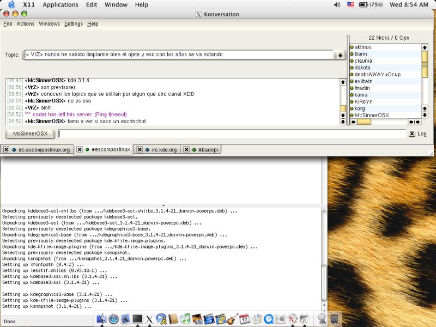Open the Trash in the dock
Screen dimensions: 436x327
(335, 319)
